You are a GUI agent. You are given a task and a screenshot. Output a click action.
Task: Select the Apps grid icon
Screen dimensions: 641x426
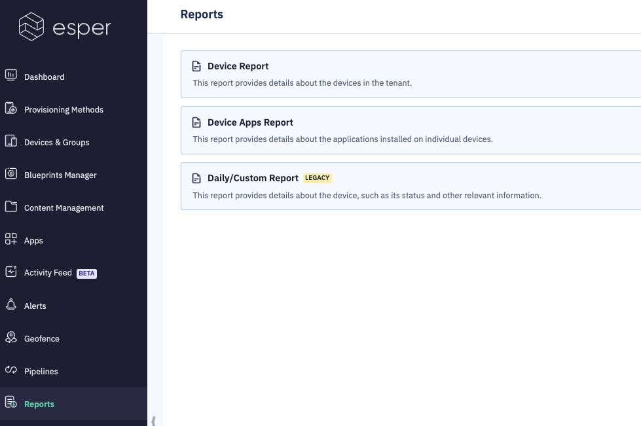tap(11, 240)
